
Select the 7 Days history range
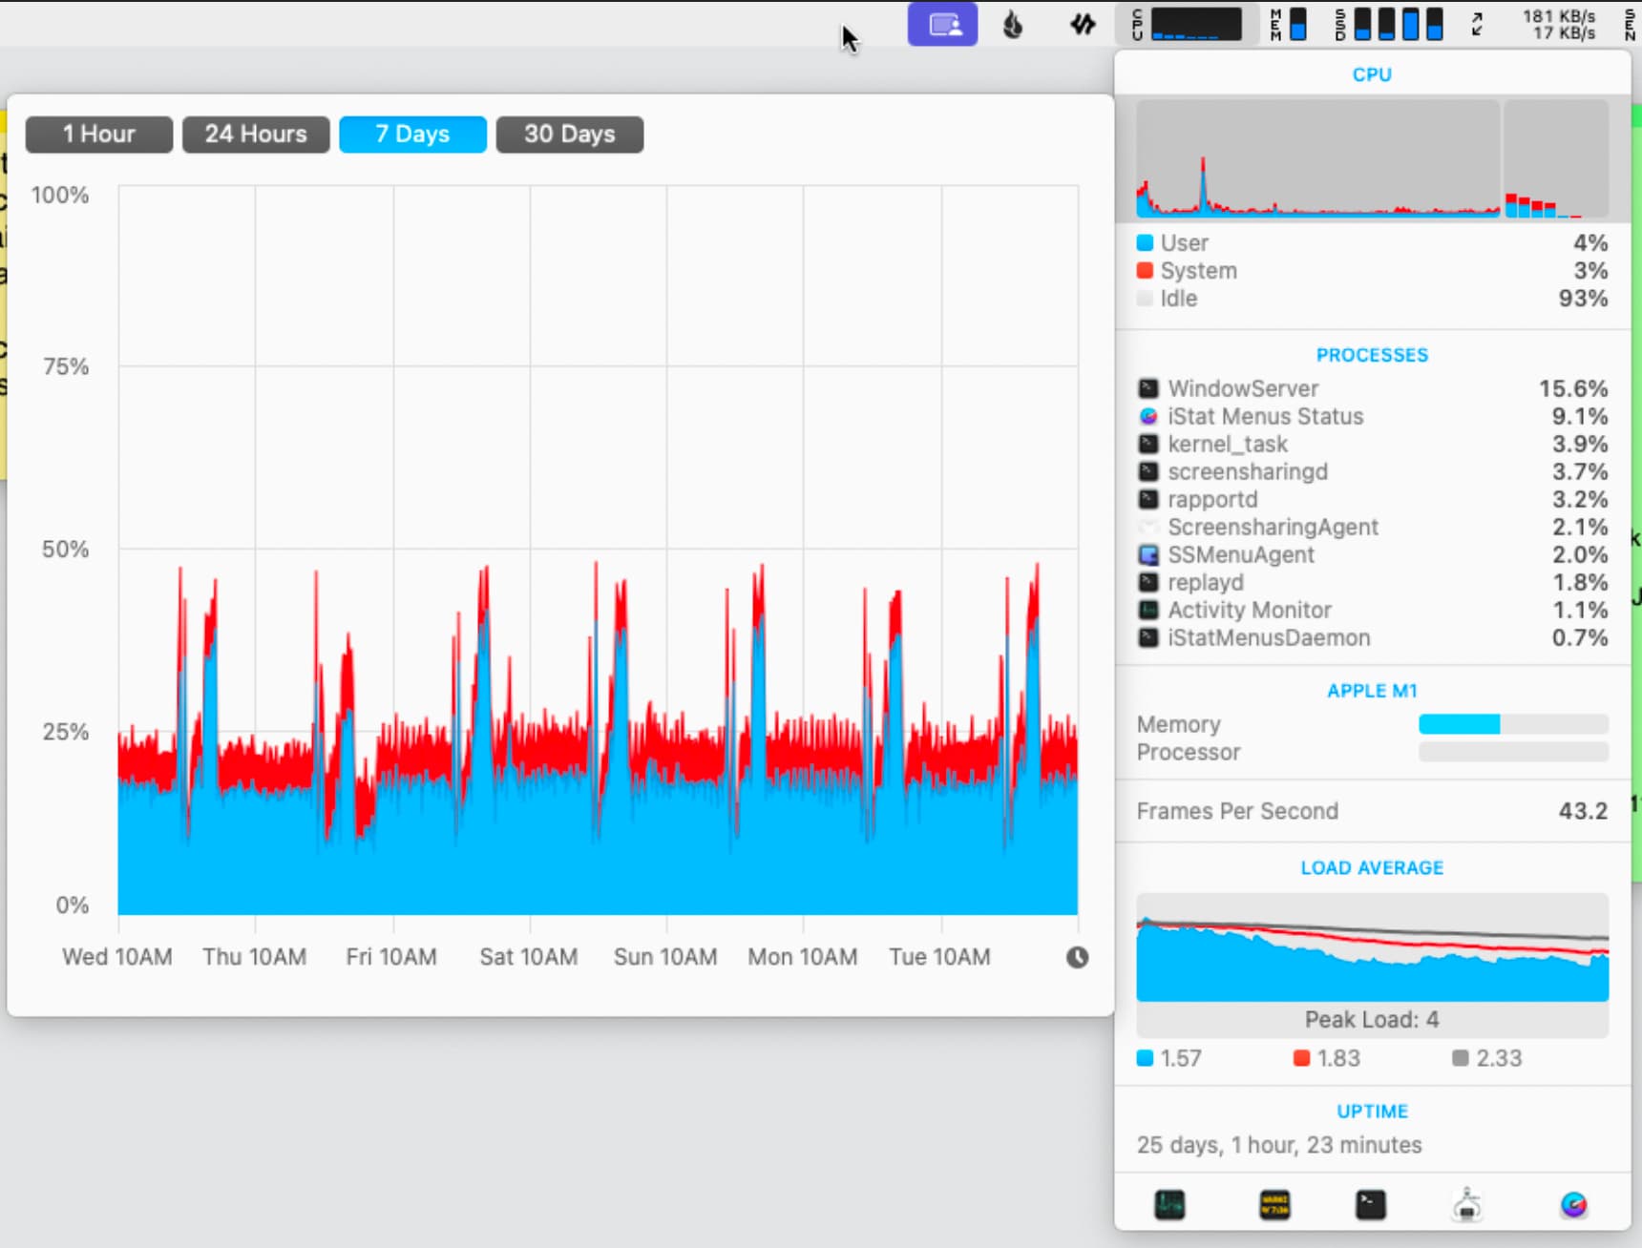tap(412, 134)
